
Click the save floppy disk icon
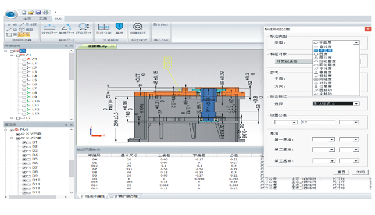(x=38, y=12)
